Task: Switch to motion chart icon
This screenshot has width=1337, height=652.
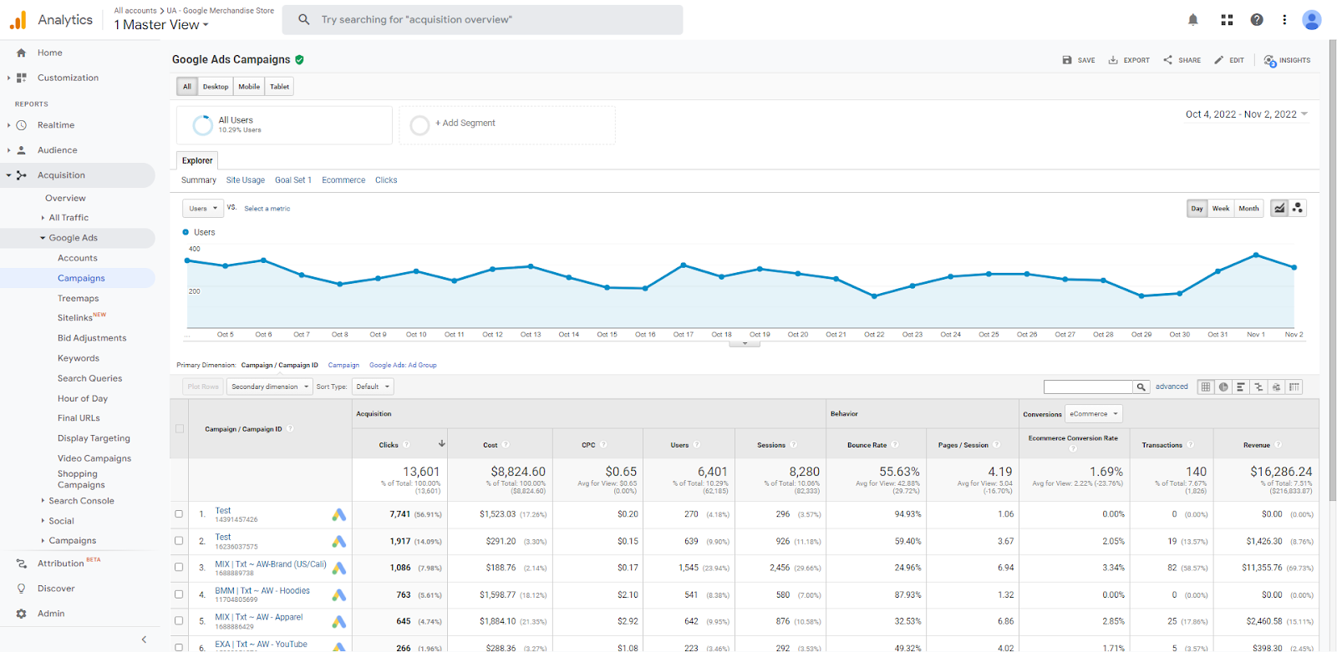Action: 1297,209
